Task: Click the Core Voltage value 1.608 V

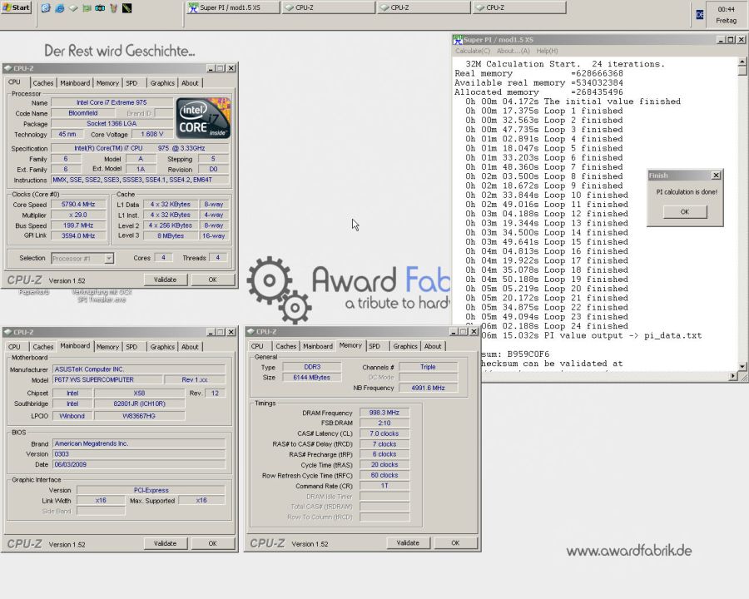Action: 152,134
